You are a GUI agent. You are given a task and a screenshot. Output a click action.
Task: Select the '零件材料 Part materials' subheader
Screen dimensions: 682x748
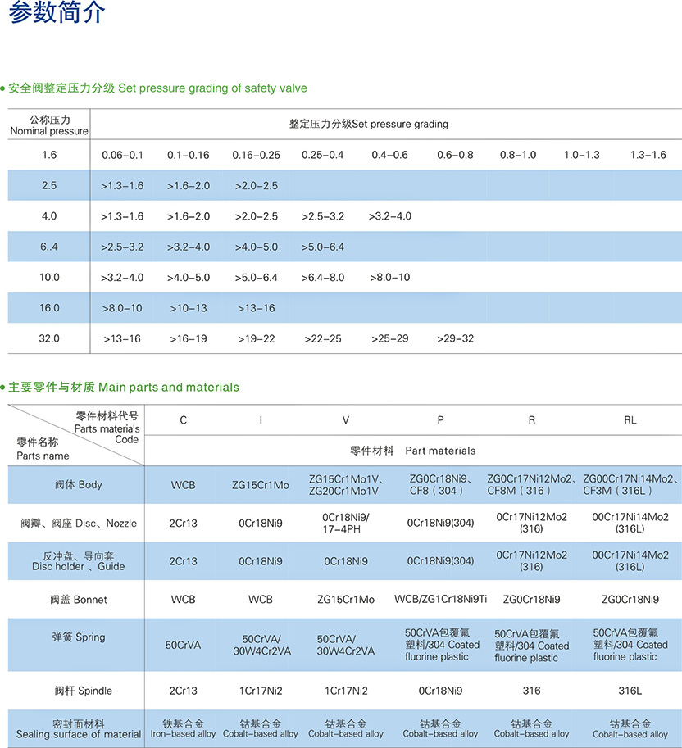(x=413, y=451)
